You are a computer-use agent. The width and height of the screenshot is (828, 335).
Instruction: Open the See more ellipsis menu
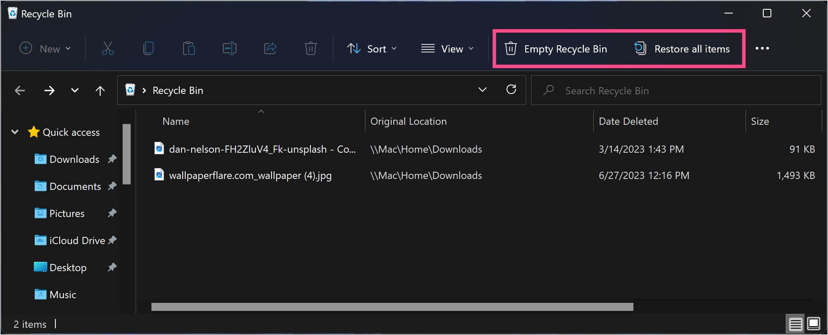coord(762,49)
